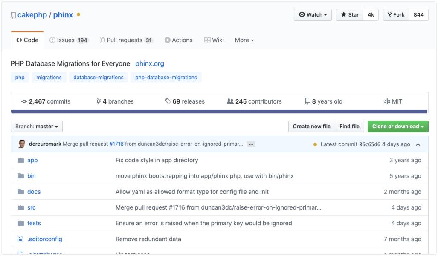Click the 844 forks count

click(419, 15)
